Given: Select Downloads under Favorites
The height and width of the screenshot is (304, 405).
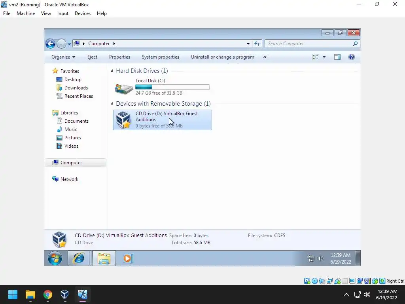Looking at the screenshot, I should pyautogui.click(x=76, y=88).
